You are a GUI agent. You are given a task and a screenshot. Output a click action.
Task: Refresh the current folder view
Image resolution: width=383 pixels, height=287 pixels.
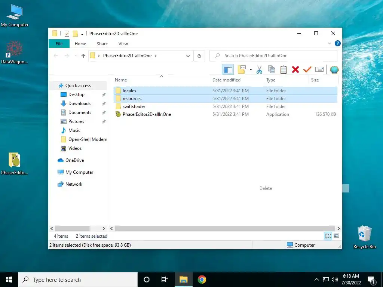coord(199,56)
